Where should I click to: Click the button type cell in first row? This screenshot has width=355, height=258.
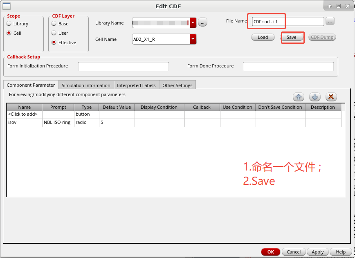pyautogui.click(x=86, y=114)
